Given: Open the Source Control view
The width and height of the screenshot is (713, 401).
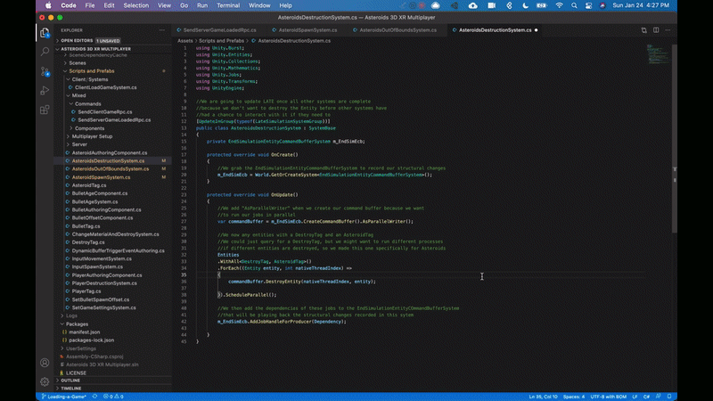Looking at the screenshot, I should coord(45,71).
